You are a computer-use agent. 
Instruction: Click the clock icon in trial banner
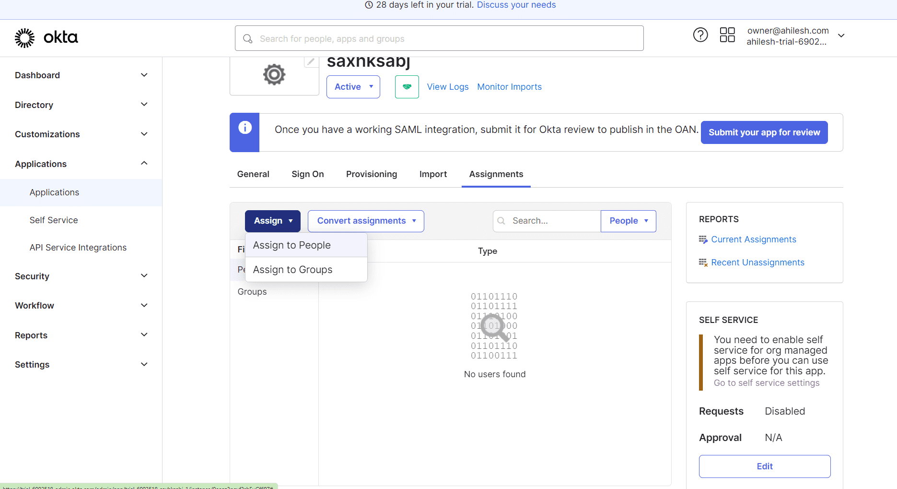click(x=369, y=5)
